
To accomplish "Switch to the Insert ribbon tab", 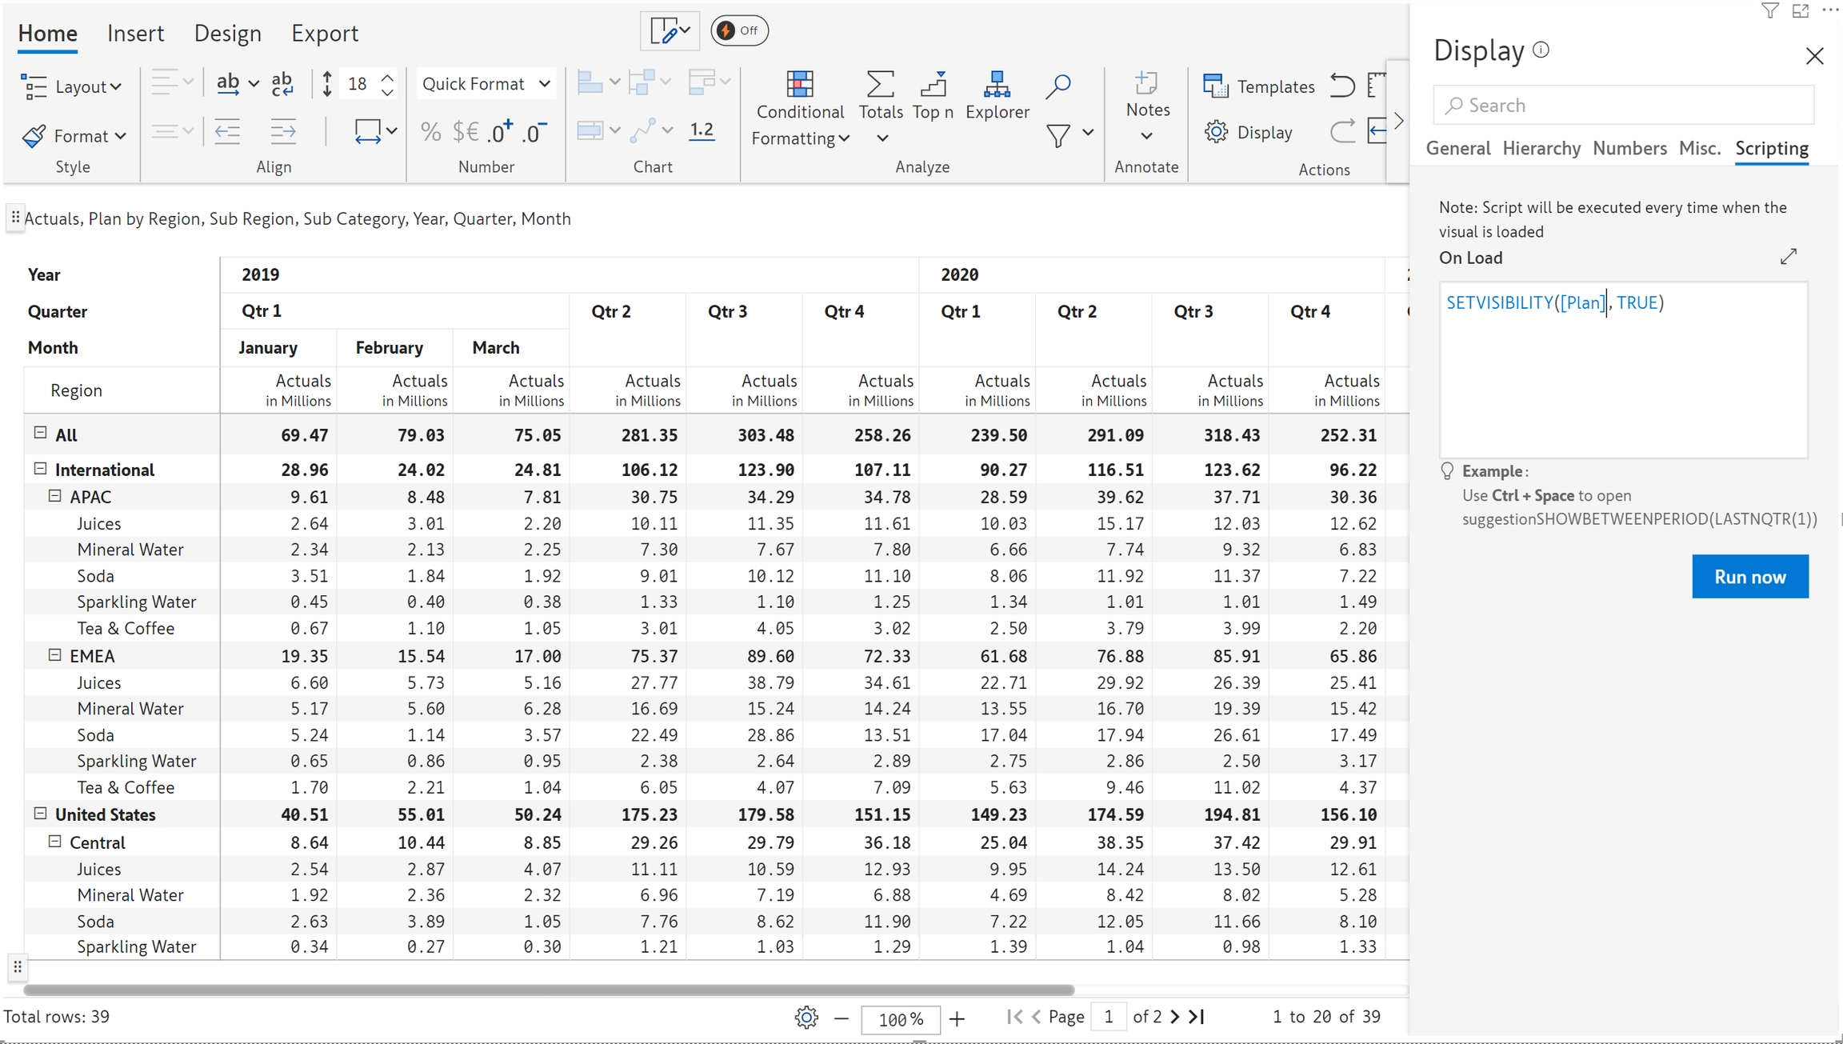I will pyautogui.click(x=135, y=34).
